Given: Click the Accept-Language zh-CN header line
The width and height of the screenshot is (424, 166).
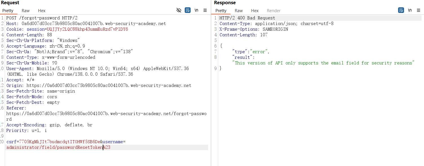Looking at the screenshot, I should (x=46, y=46).
